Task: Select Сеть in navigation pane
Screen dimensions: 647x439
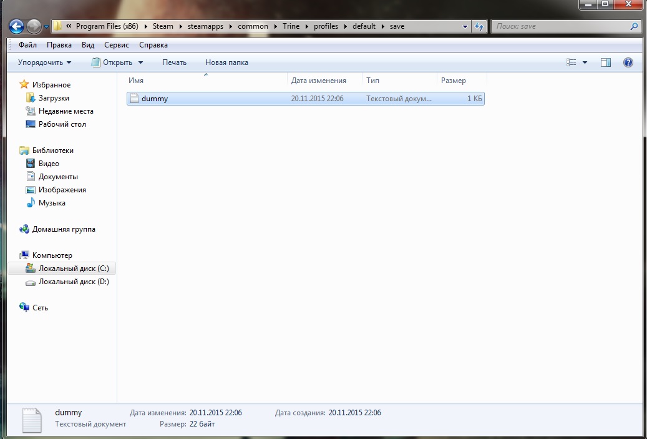Action: [x=40, y=308]
